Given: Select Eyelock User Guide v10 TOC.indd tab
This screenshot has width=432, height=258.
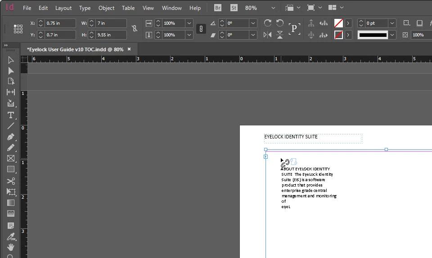Looking at the screenshot, I should click(75, 49).
